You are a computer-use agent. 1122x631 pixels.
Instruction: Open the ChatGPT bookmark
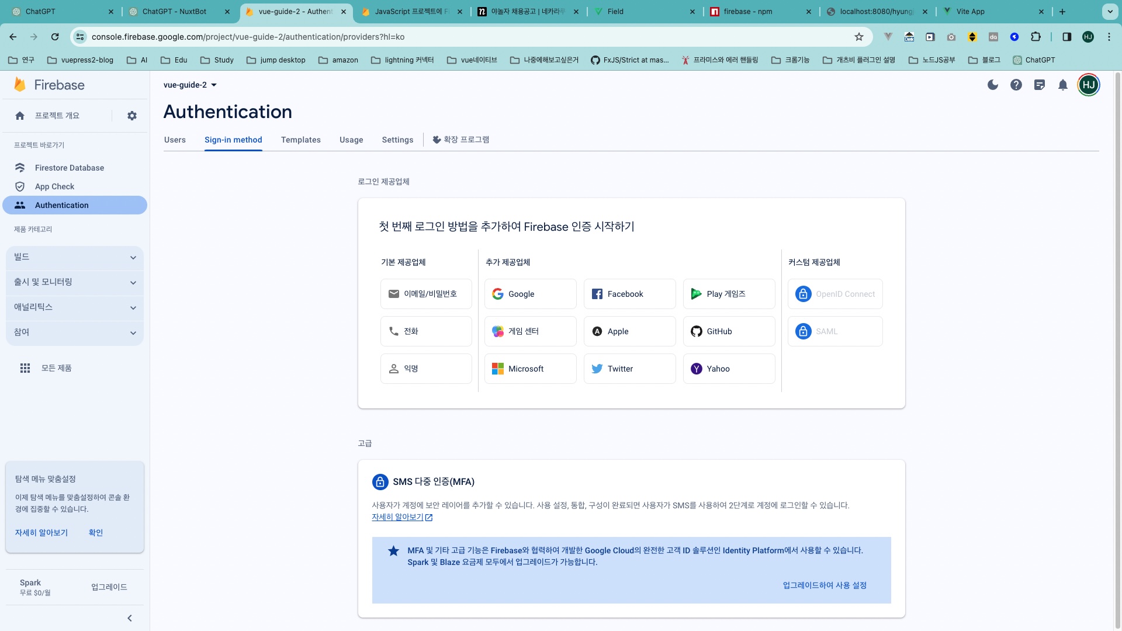(x=1034, y=60)
